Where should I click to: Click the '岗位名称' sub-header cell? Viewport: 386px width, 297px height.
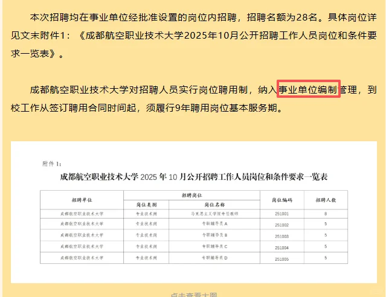(x=214, y=205)
